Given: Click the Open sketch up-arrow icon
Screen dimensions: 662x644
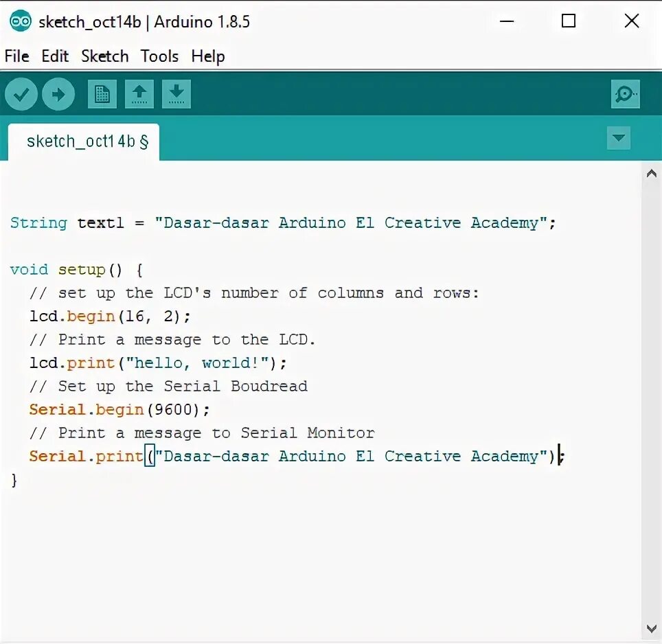Looking at the screenshot, I should coord(139,94).
